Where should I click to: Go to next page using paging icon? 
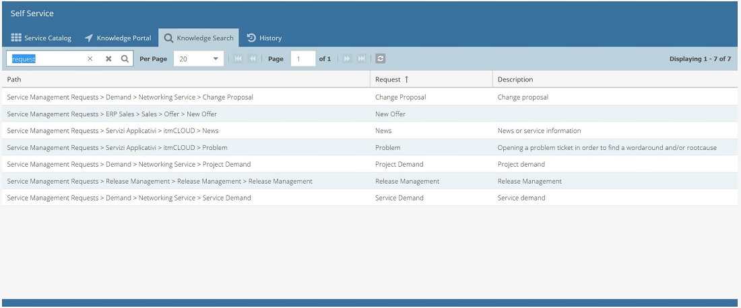click(x=347, y=59)
